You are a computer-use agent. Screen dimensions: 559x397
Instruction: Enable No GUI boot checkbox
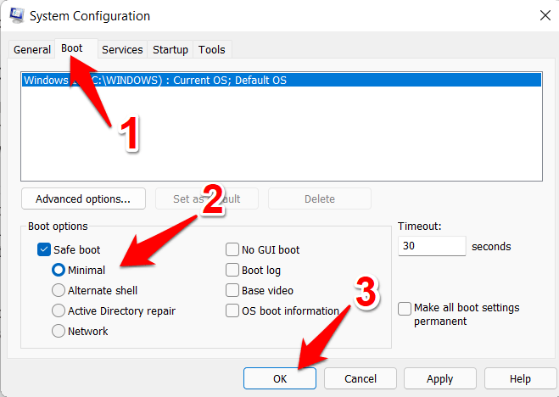pos(232,250)
